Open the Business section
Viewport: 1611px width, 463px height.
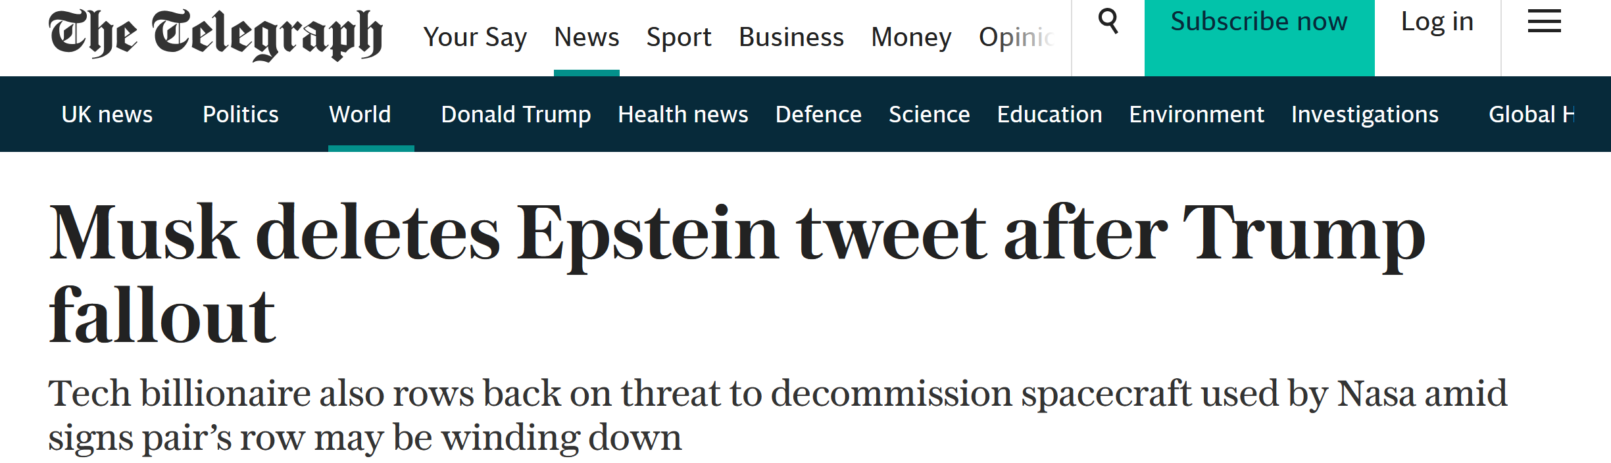click(791, 37)
